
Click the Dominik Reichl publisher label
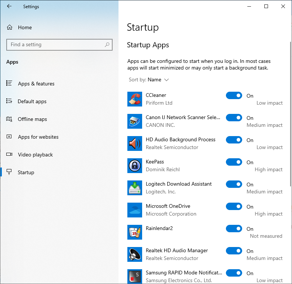click(163, 169)
